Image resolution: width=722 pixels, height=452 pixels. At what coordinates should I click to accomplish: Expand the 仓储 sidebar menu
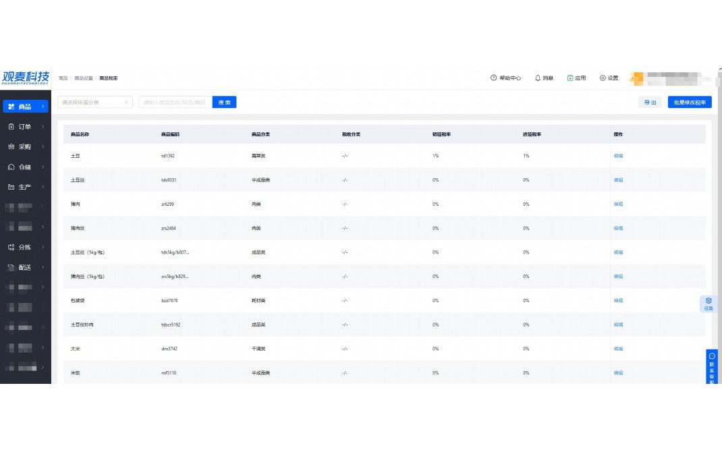coord(25,167)
